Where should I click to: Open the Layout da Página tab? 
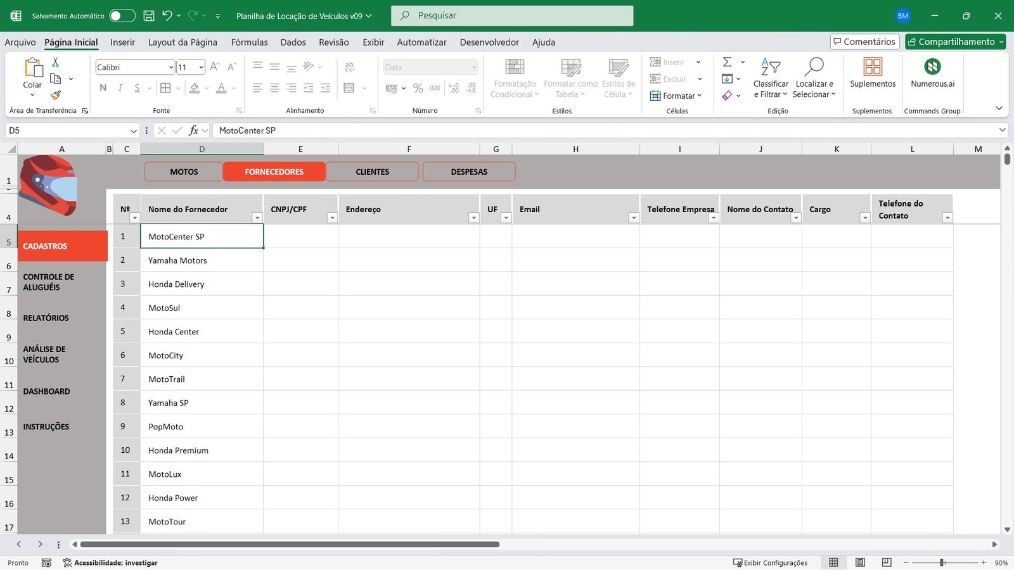[183, 42]
